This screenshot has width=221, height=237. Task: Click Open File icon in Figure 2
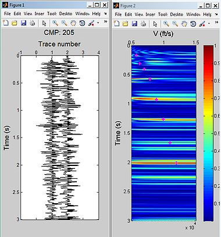point(125,24)
